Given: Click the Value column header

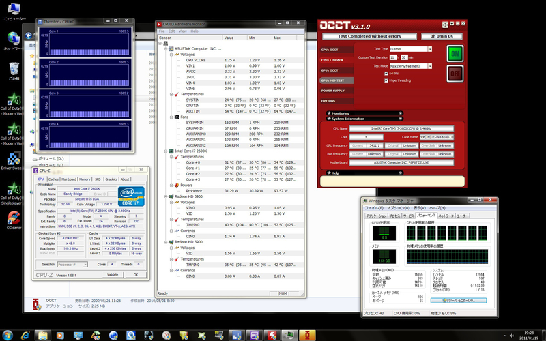Looking at the screenshot, I should tap(235, 38).
